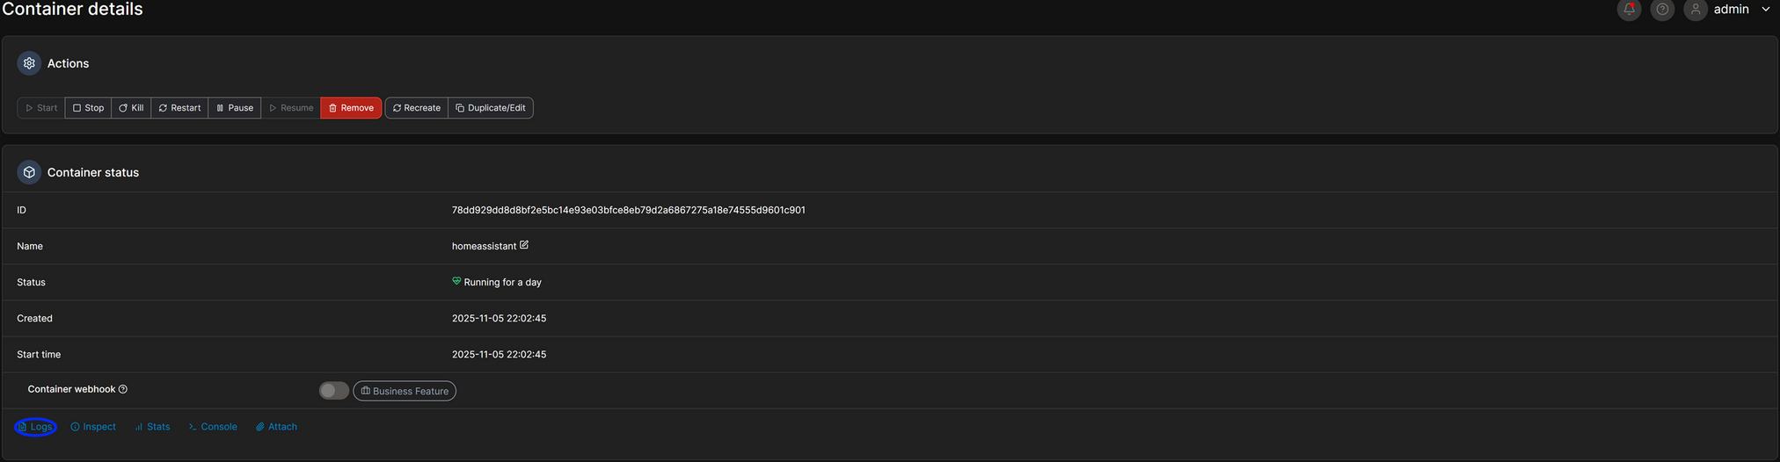The width and height of the screenshot is (1780, 462).
Task: Click the notifications bell icon
Action: (1629, 10)
